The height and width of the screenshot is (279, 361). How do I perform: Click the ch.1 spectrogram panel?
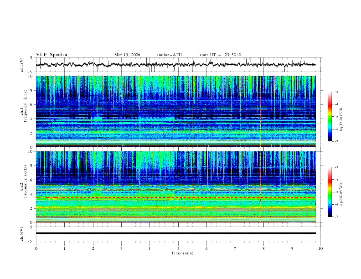tap(175, 111)
